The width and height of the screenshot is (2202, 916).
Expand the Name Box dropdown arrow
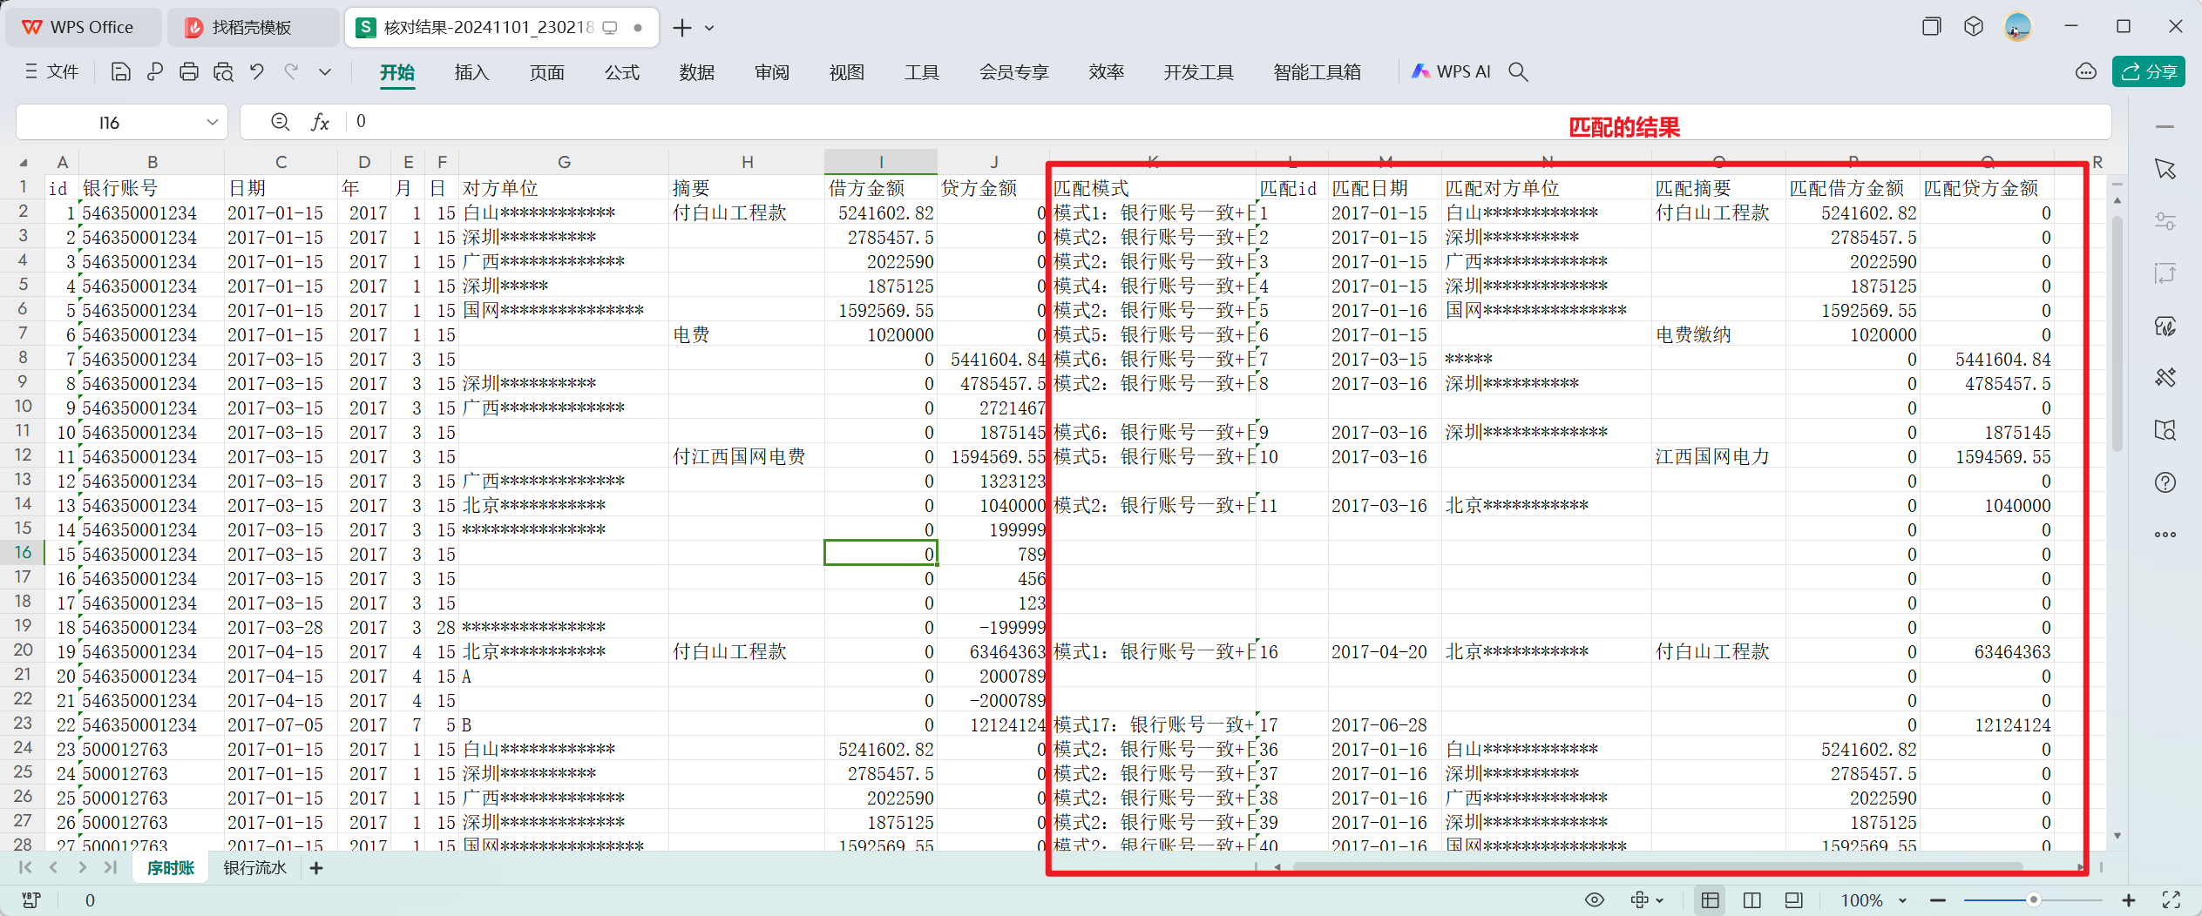click(212, 123)
